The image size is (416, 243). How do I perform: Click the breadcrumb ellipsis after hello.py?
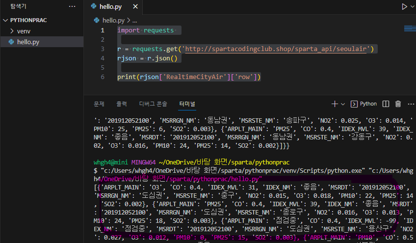click(x=135, y=21)
